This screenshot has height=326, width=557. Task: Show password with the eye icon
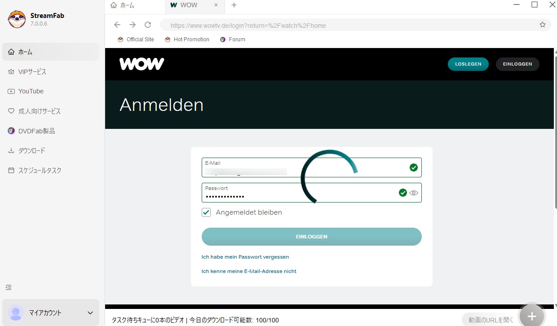(414, 193)
